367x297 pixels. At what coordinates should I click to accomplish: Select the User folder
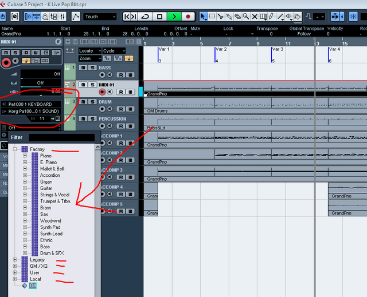34,273
